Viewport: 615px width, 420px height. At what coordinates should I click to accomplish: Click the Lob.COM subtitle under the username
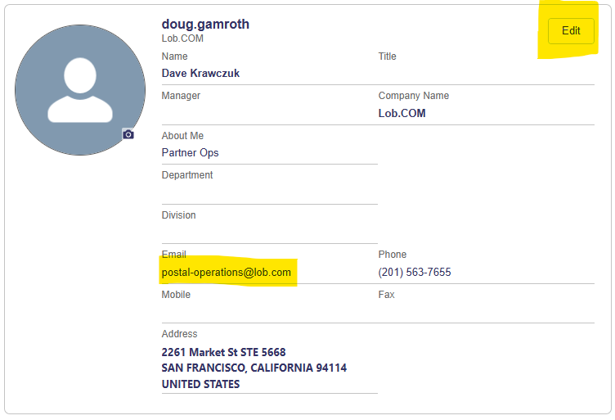(x=182, y=38)
